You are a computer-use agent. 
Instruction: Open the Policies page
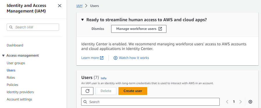coord(13,85)
